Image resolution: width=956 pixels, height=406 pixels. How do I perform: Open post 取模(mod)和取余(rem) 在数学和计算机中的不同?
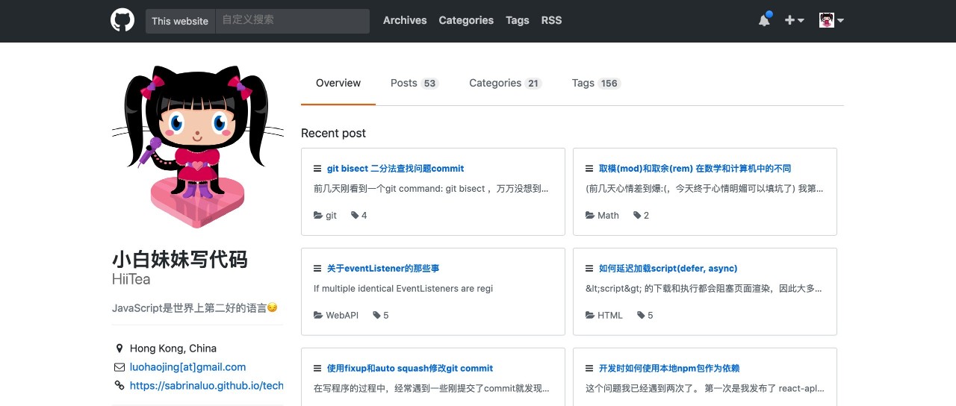[x=695, y=169]
